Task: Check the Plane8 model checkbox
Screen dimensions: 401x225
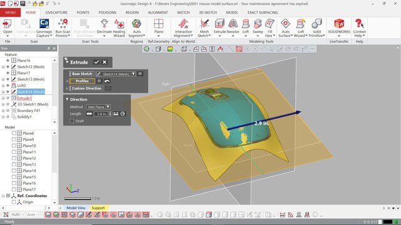Action: [14, 133]
